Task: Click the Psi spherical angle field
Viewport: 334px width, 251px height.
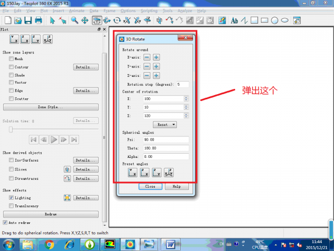Action: coord(166,140)
